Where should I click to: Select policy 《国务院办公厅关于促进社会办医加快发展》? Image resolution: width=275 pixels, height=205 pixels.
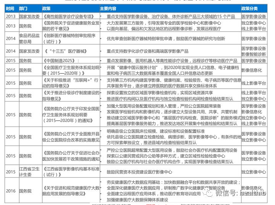click(71, 156)
